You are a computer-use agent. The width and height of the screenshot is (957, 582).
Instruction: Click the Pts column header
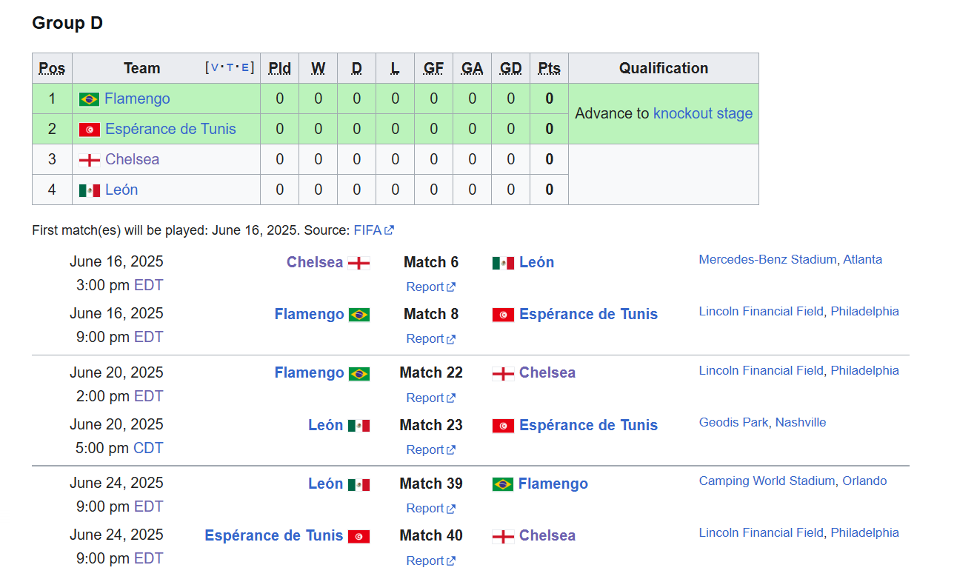tap(549, 68)
